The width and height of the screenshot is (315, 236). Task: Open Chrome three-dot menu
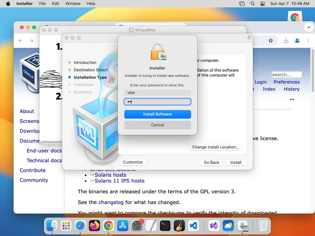point(308,41)
